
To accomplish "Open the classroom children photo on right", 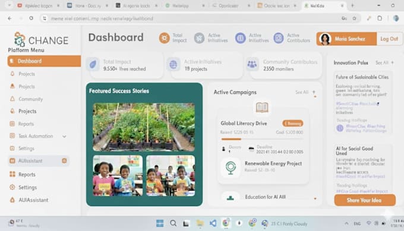I will [171, 176].
